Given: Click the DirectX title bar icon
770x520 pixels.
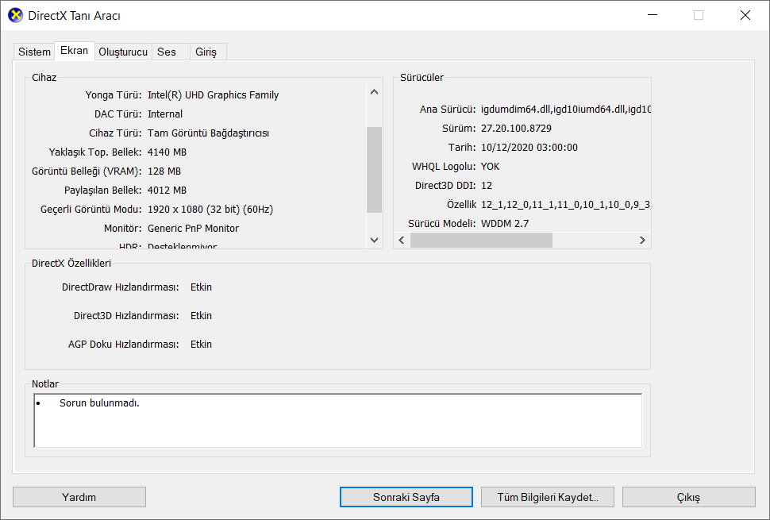Looking at the screenshot, I should (x=16, y=15).
